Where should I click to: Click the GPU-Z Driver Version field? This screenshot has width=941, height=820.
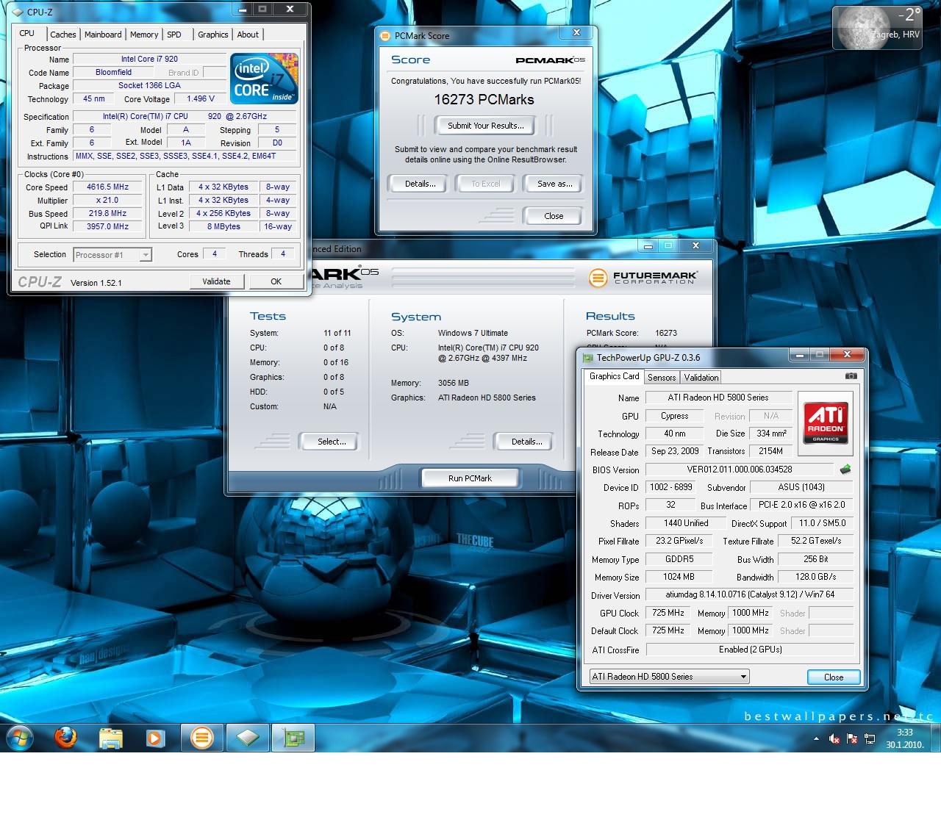(749, 594)
